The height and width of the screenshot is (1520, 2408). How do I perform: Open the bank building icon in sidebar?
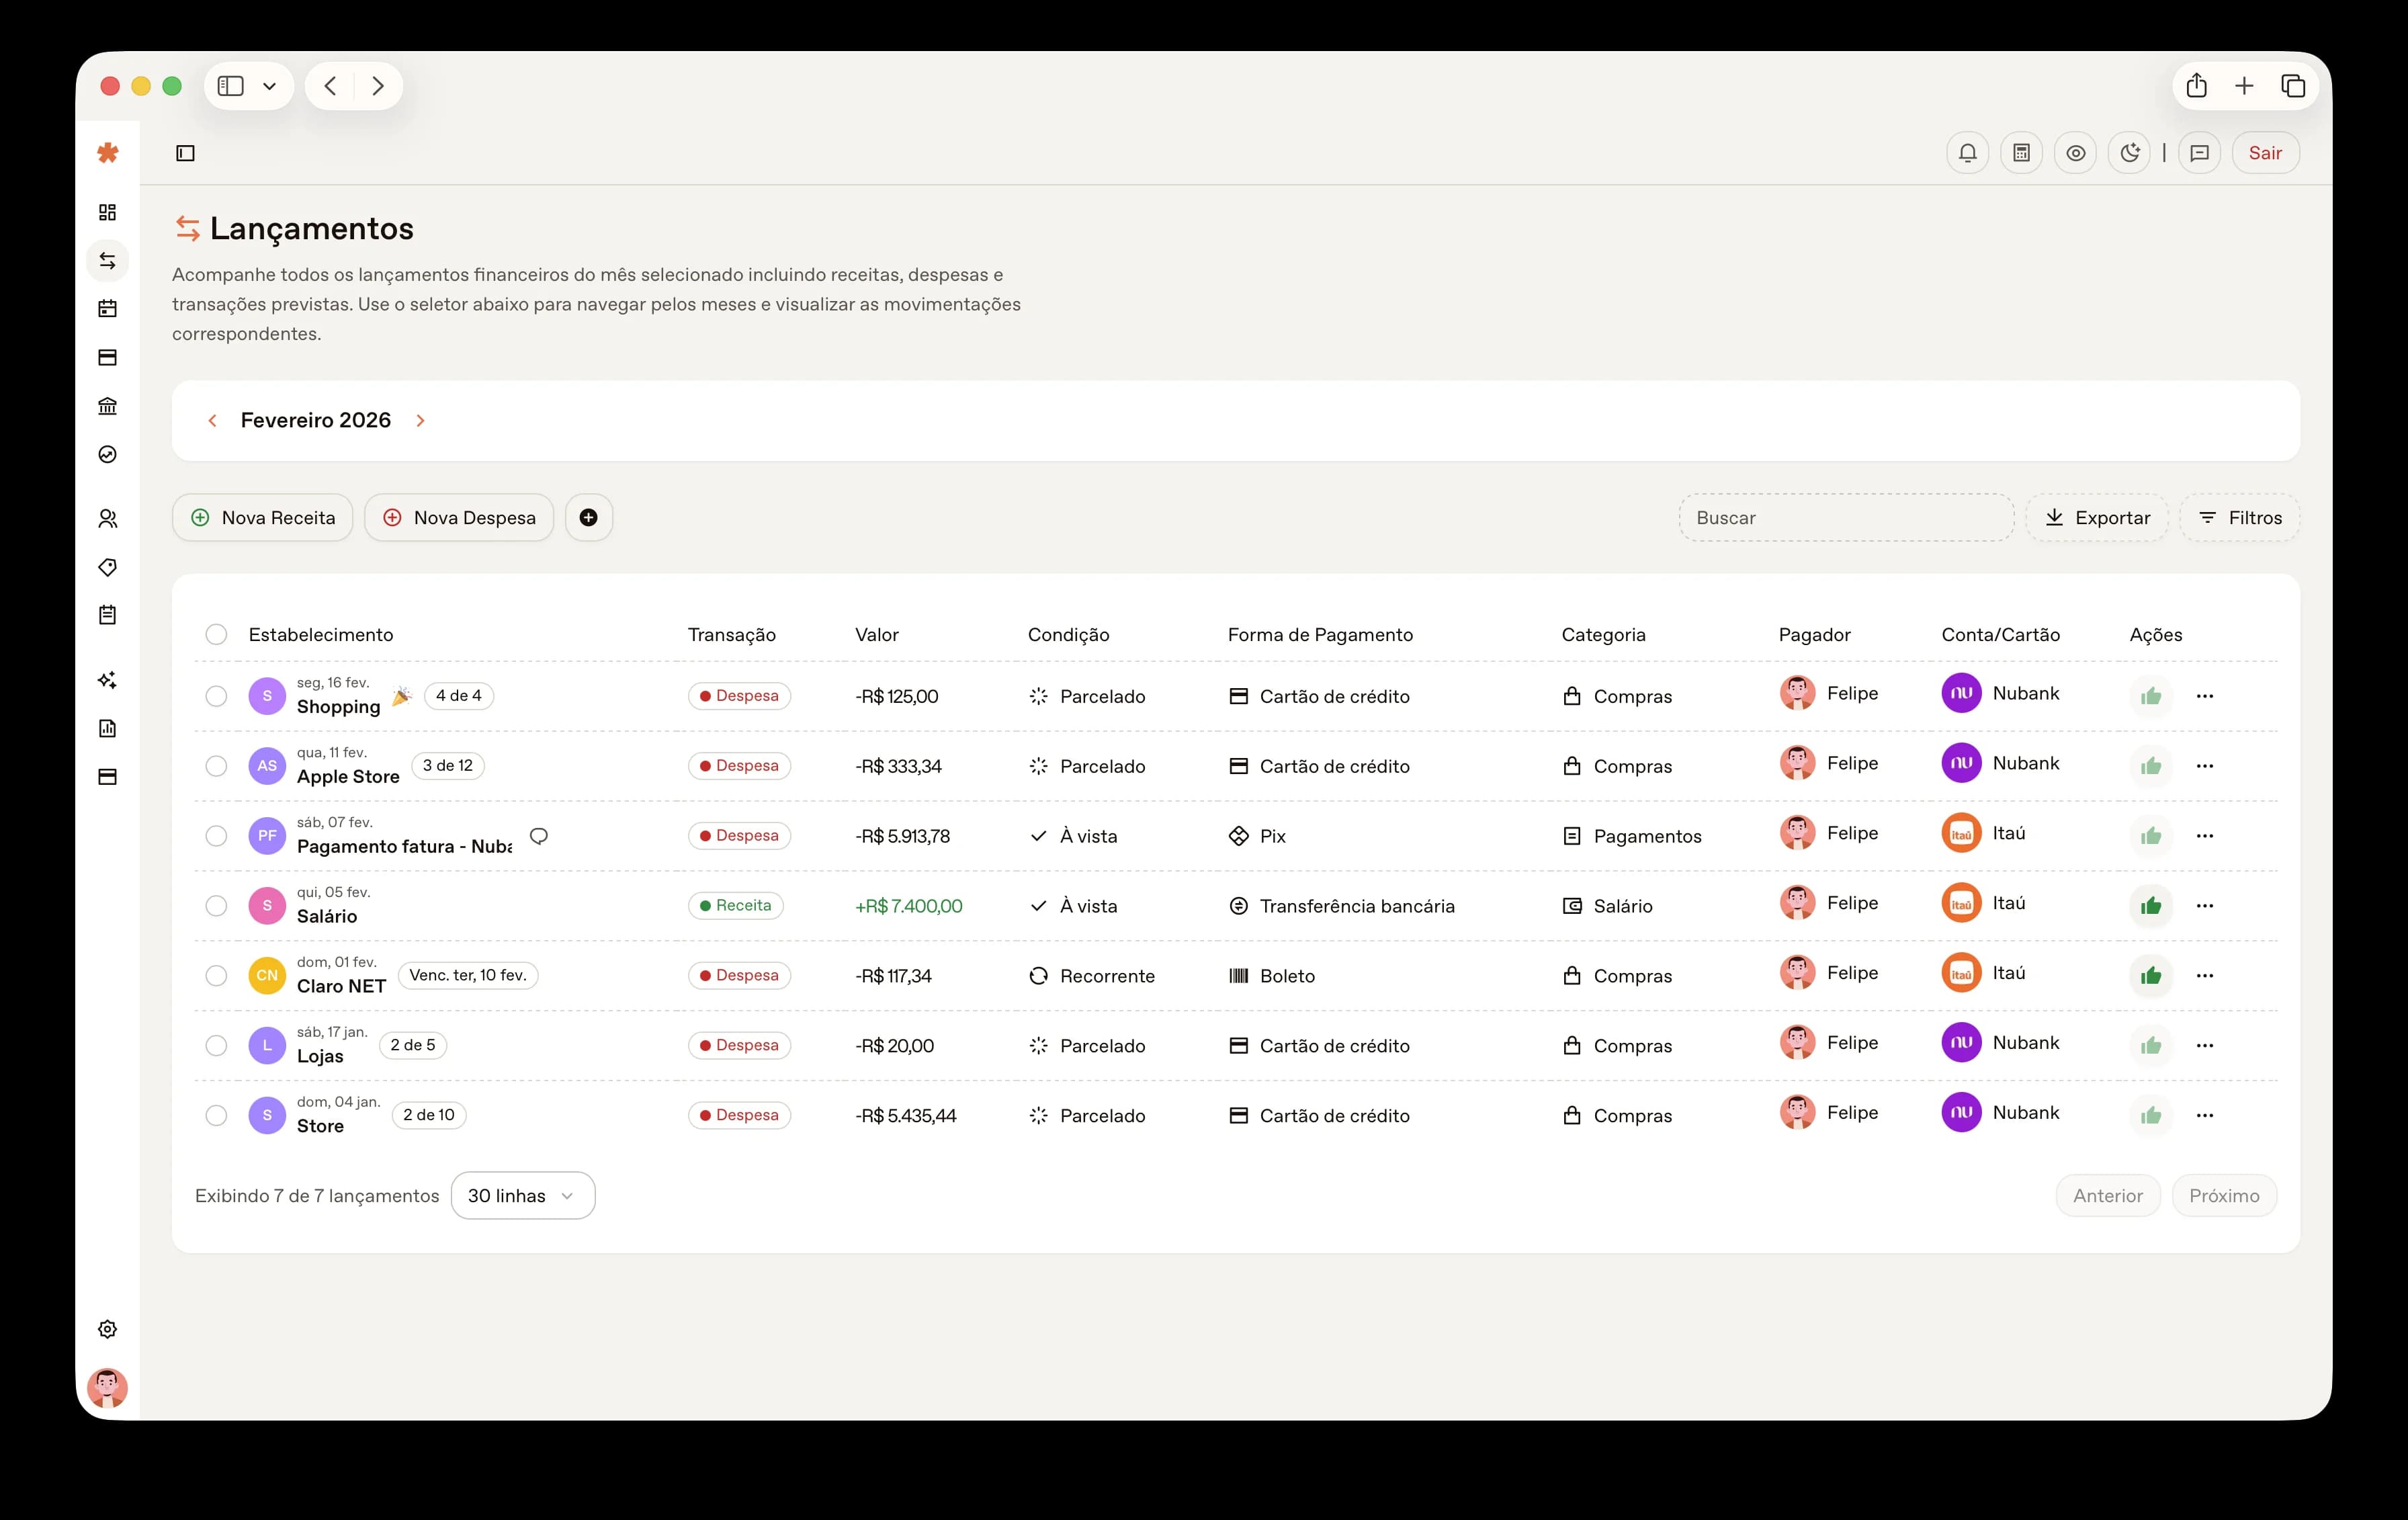[108, 406]
